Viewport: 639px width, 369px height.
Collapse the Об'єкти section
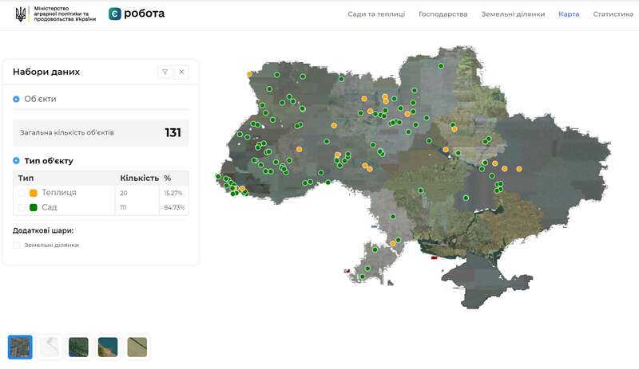[17, 99]
